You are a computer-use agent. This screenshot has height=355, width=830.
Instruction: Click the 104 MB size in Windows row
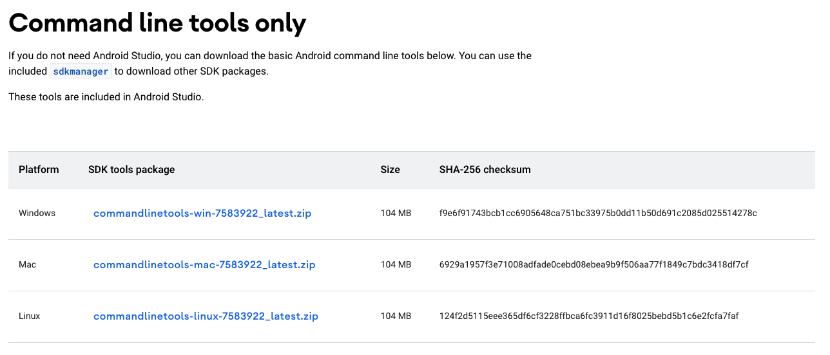click(x=396, y=214)
